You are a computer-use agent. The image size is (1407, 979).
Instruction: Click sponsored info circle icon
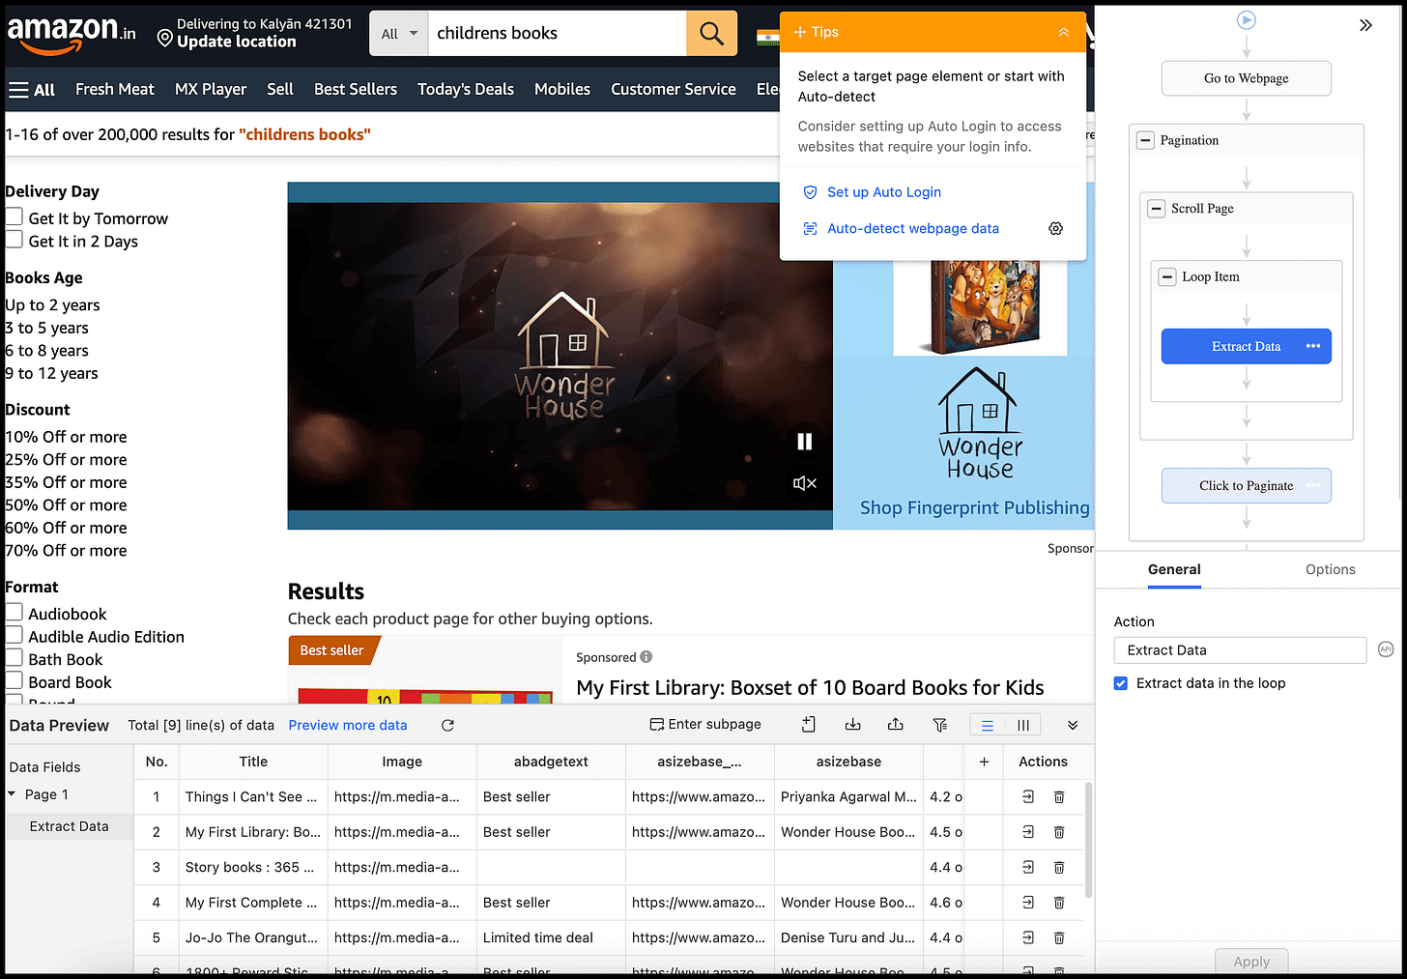click(x=646, y=657)
